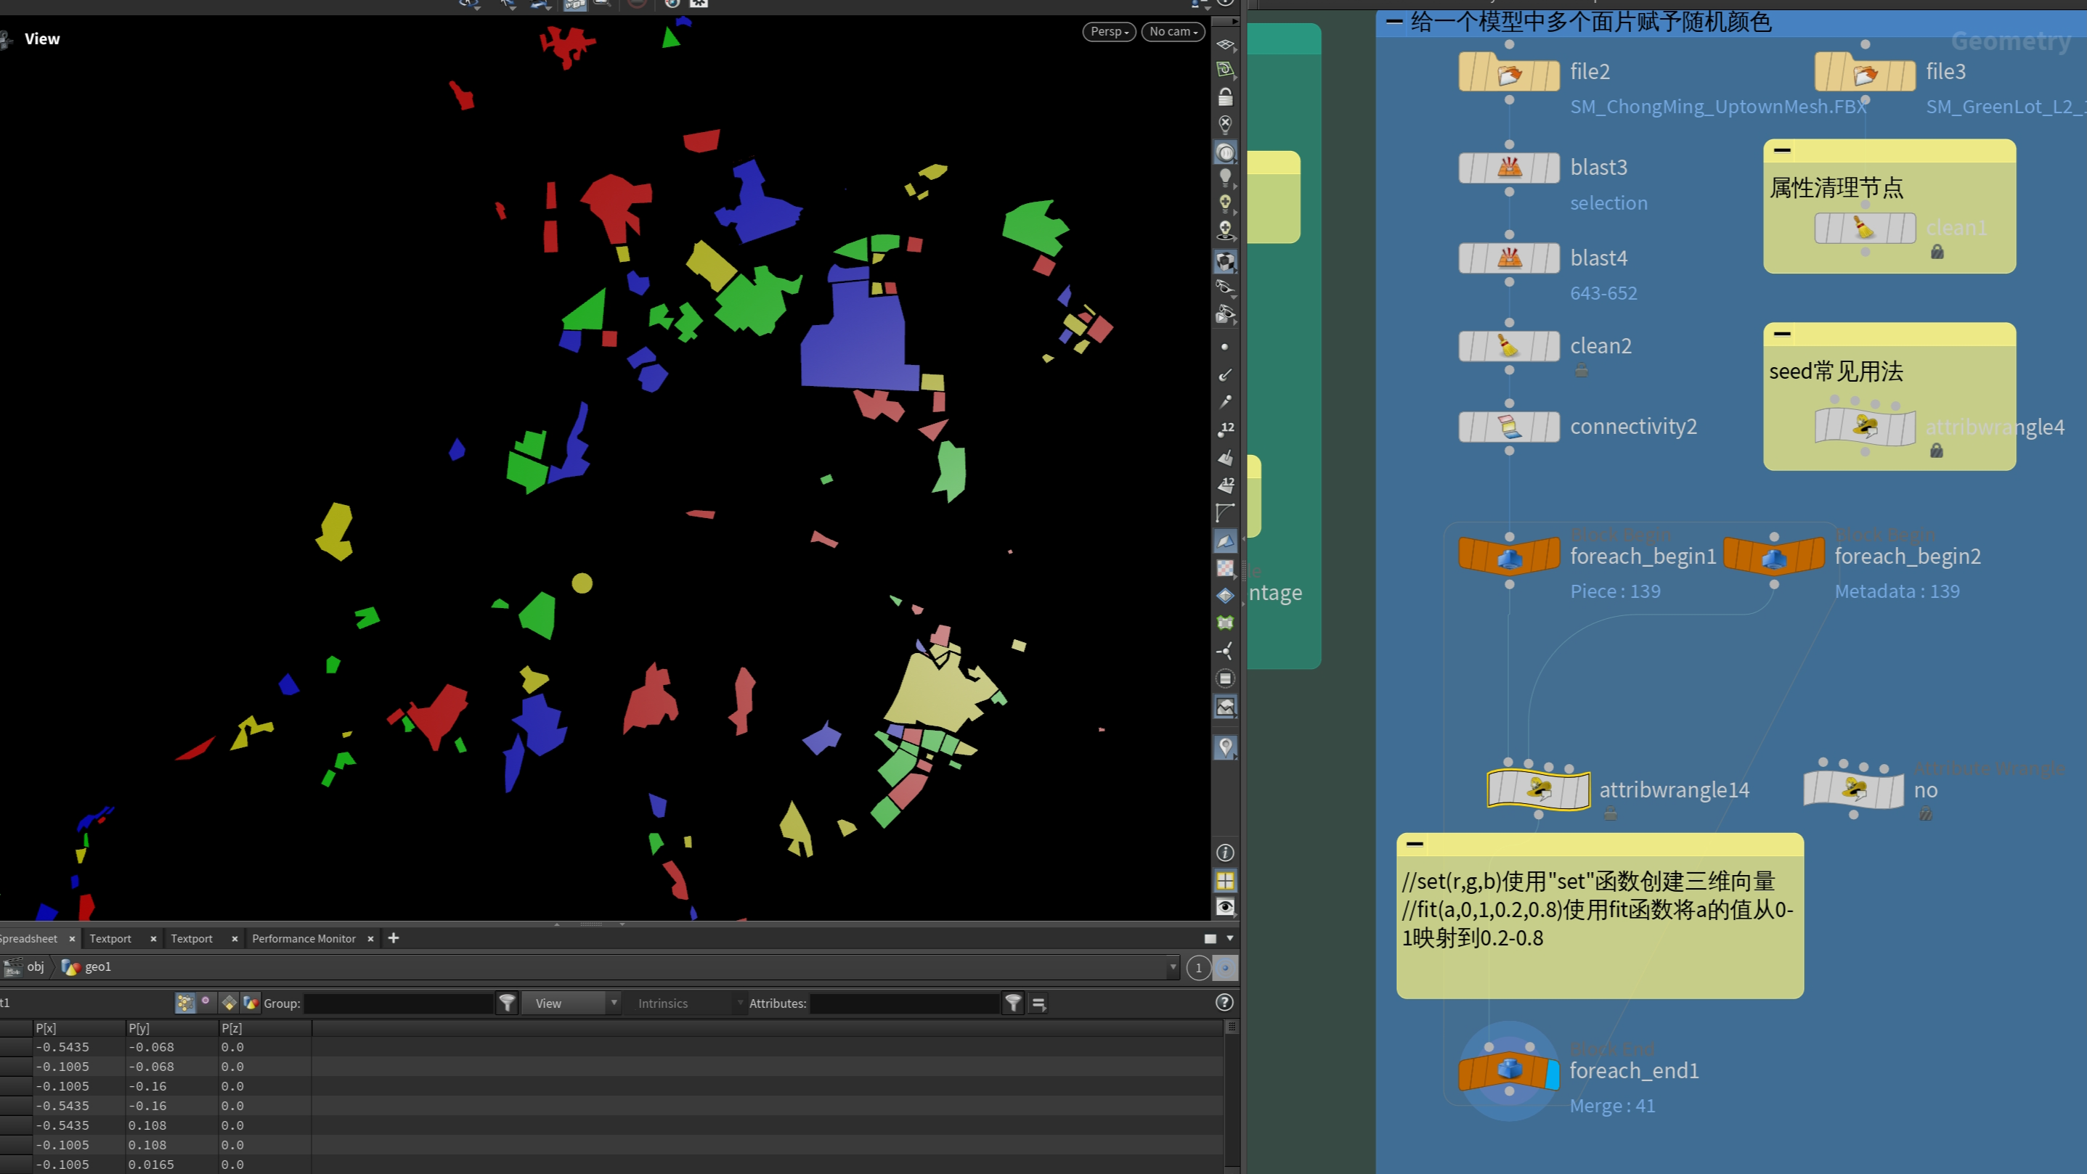Click the attributes filter funnel icon
This screenshot has height=1174, width=2087.
(1013, 1003)
